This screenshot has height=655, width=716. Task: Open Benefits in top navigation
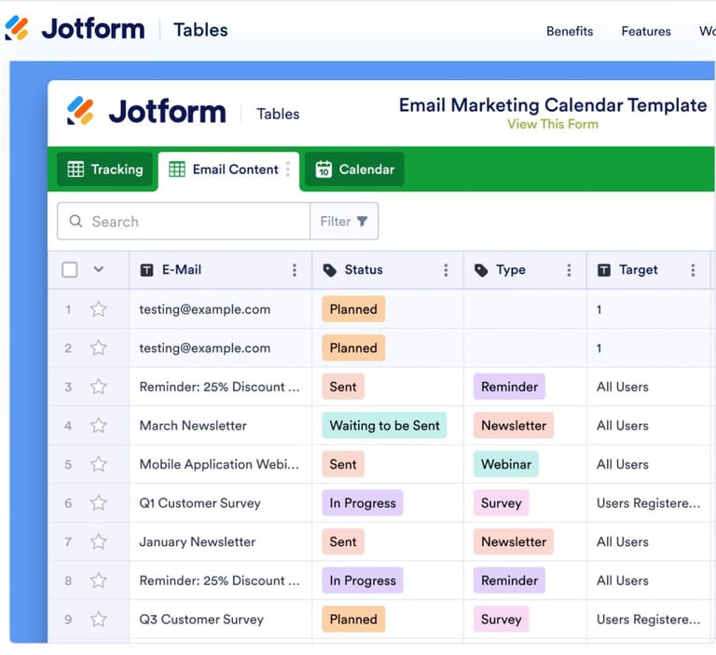pos(570,31)
